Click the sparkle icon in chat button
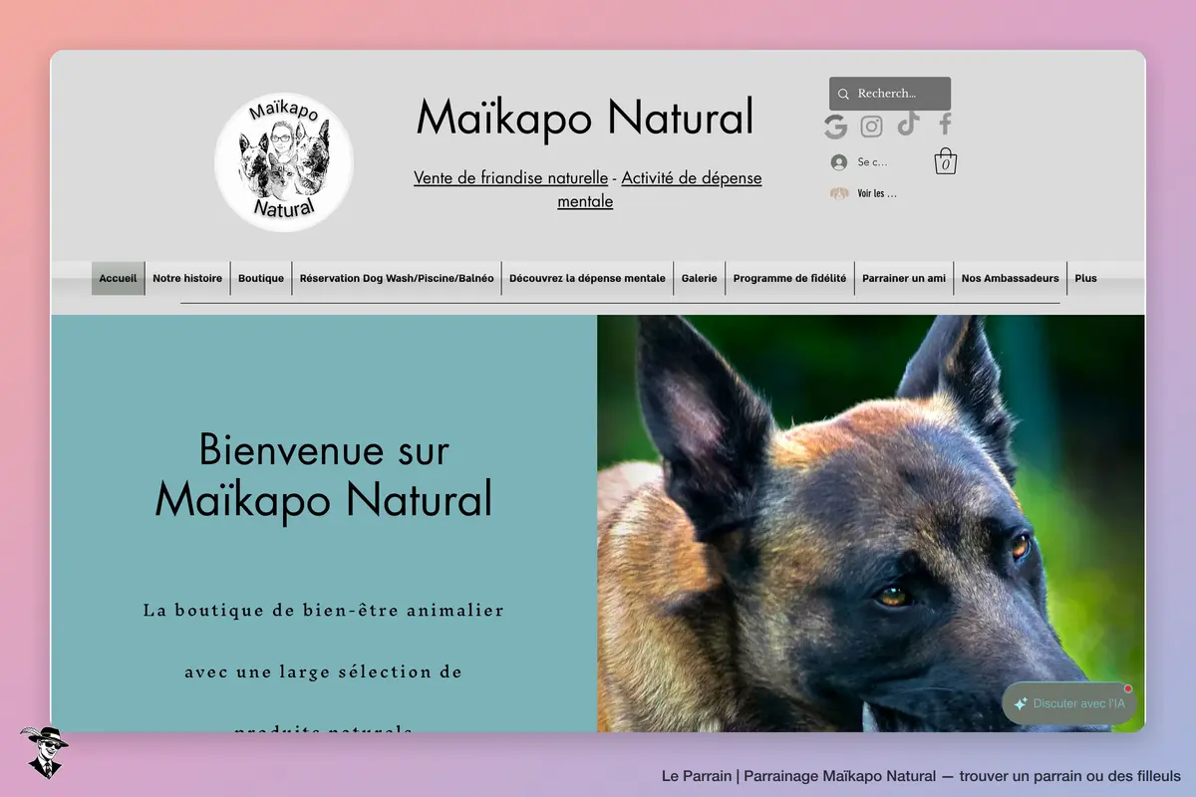 coord(1021,703)
